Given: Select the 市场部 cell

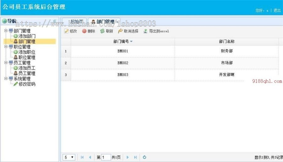Looking at the screenshot, I should 227,63.
